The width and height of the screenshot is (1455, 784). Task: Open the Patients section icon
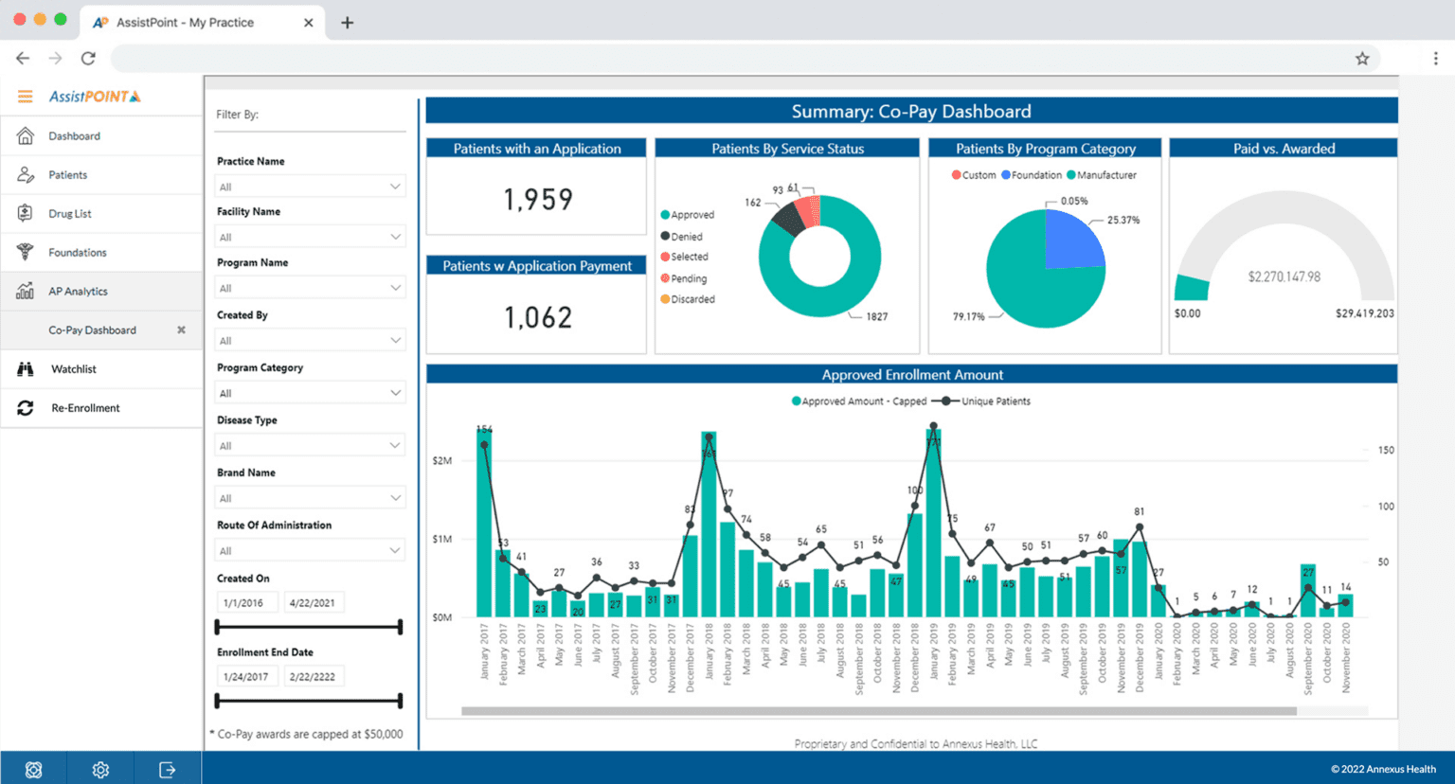[26, 174]
